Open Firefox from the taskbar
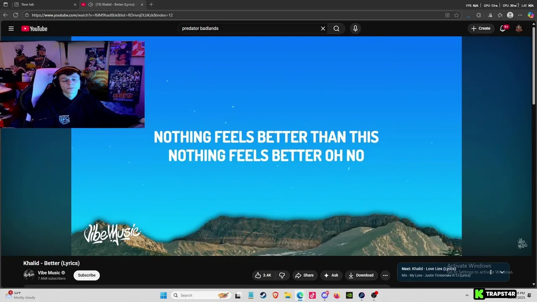Image resolution: width=537 pixels, height=302 pixels. [x=337, y=295]
